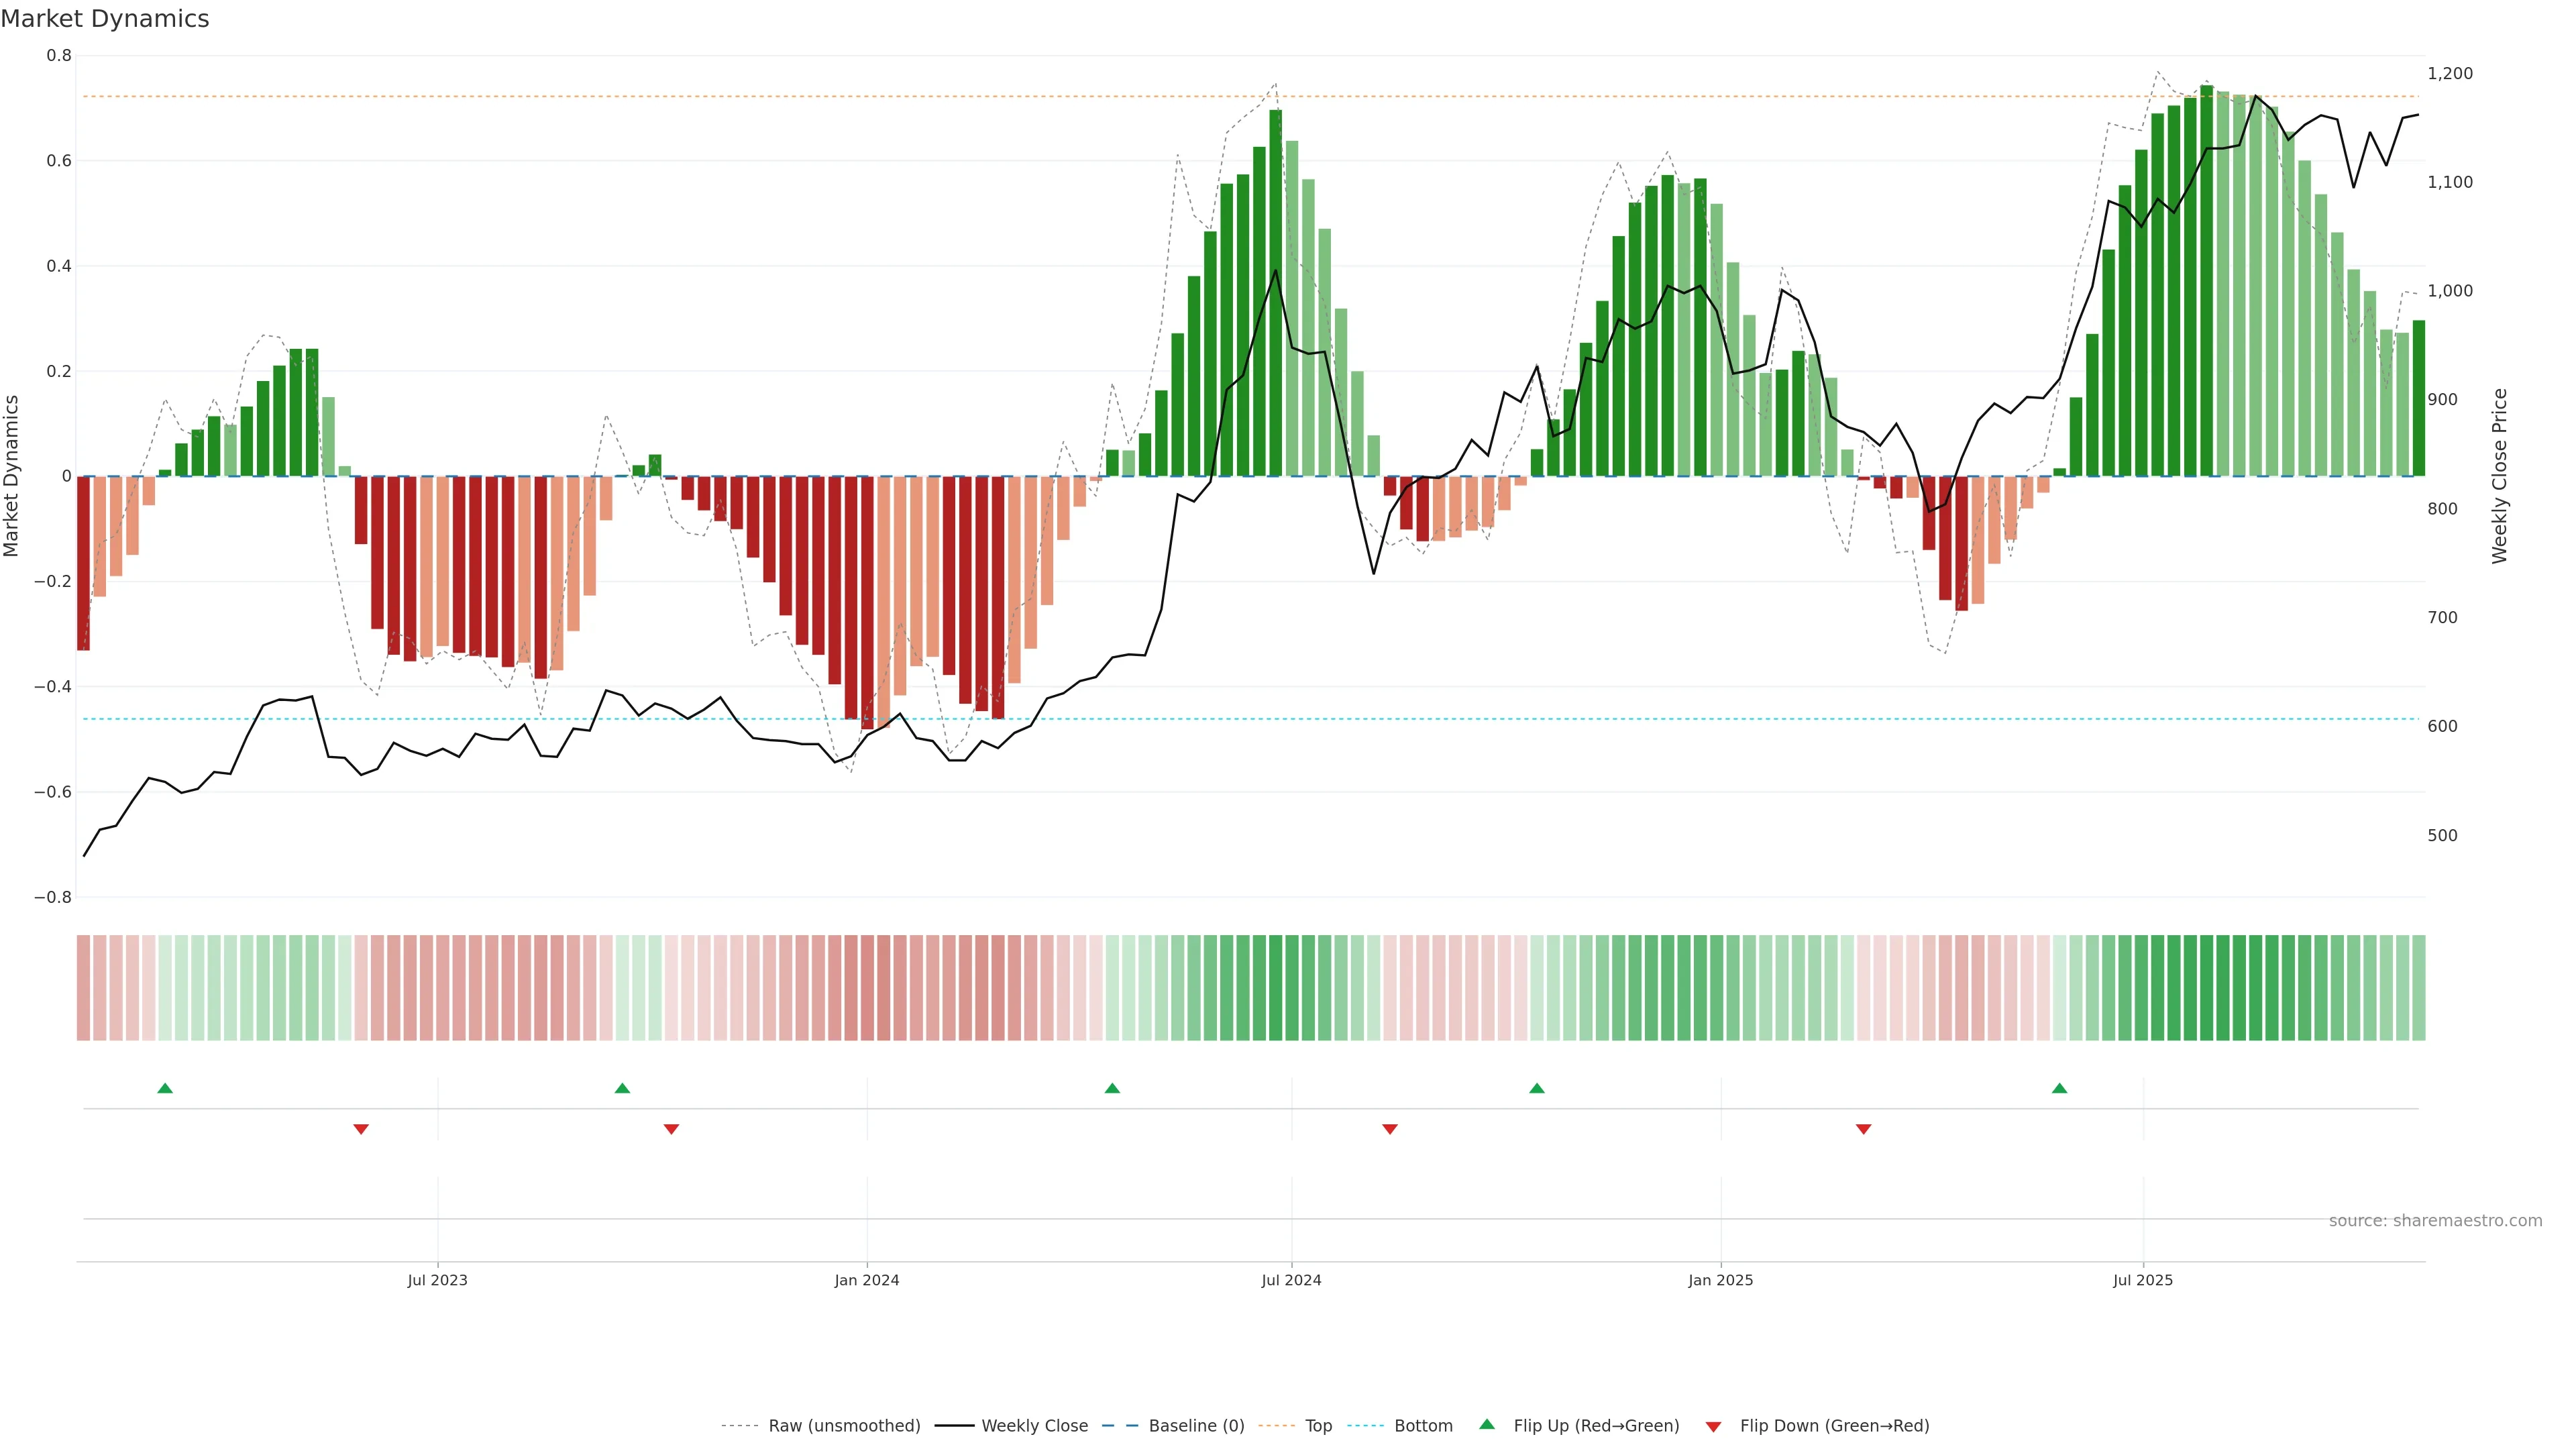Image resolution: width=2576 pixels, height=1449 pixels.
Task: Click the Jan 2025 x-axis label
Action: [1720, 1280]
